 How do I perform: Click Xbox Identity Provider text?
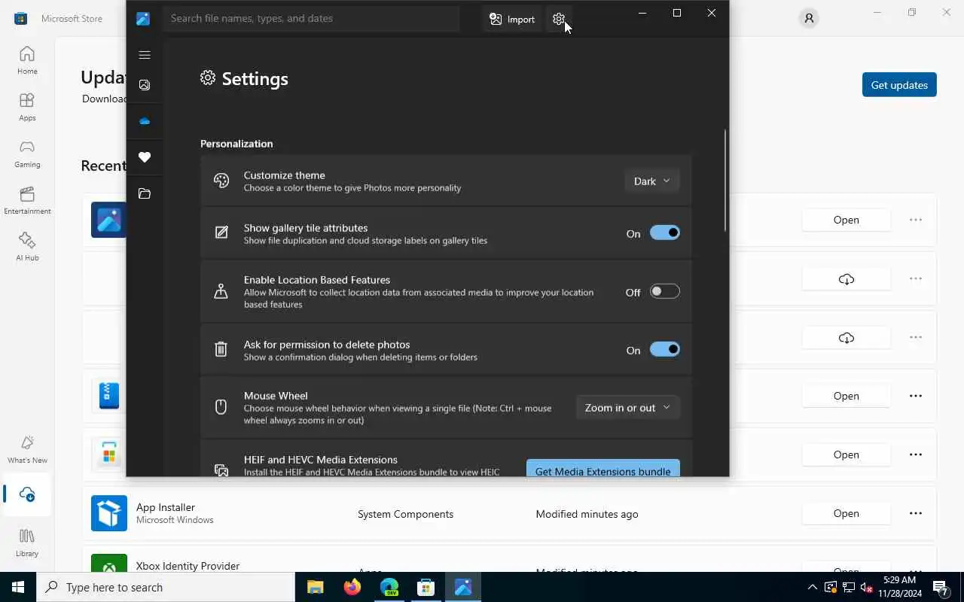pos(188,566)
